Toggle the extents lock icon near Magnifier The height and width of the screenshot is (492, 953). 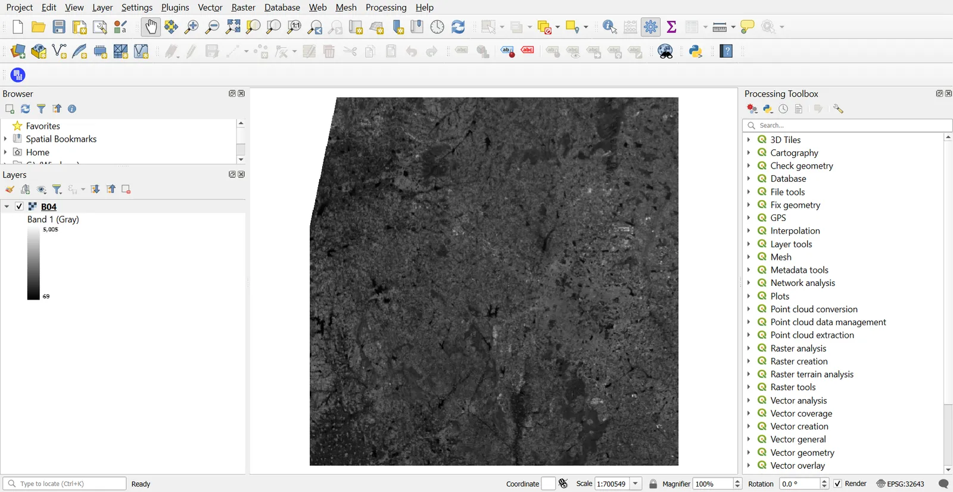pos(653,484)
